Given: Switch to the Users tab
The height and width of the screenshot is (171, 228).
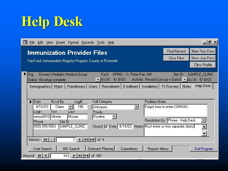Looking at the screenshot, I should pyautogui.click(x=93, y=86).
